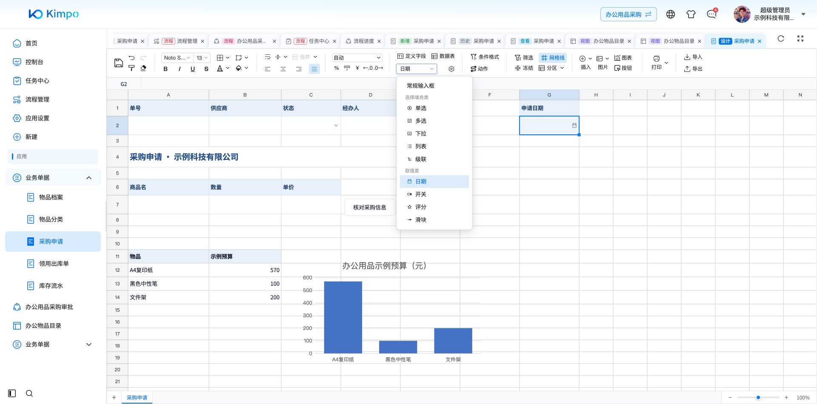Screen dimensions: 817x404
Task: Toggle underline formatting
Action: (x=193, y=68)
